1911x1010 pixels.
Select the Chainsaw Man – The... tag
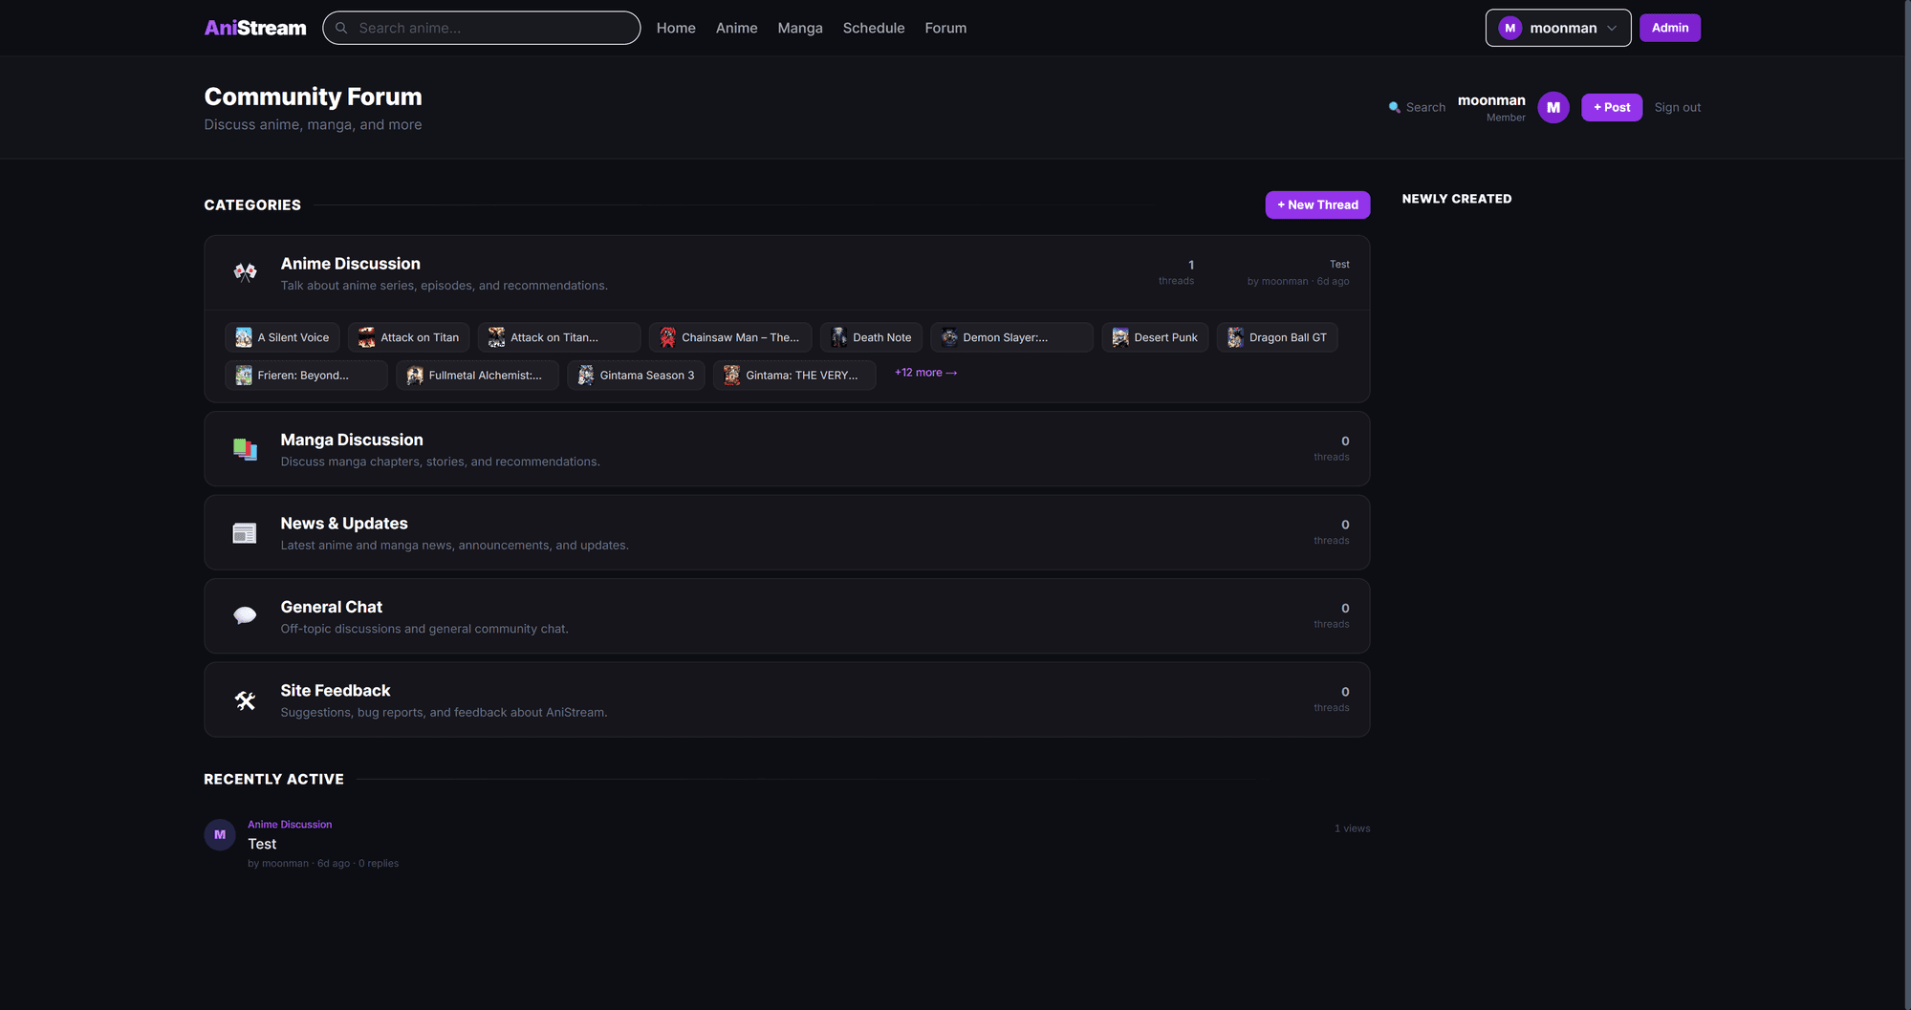click(729, 337)
